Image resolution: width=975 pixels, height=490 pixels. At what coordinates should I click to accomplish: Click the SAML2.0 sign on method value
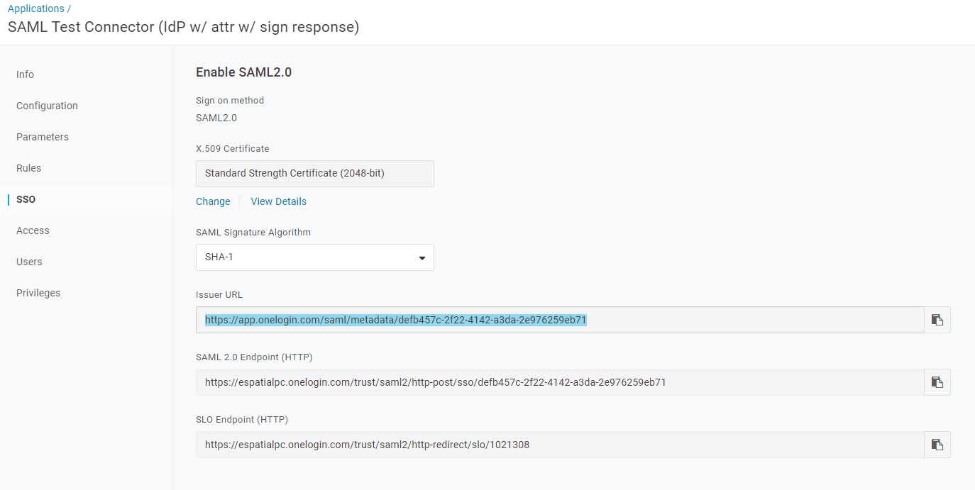pos(216,118)
